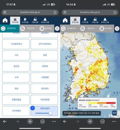Screen dimensions: 120x130
Task: Open the more options dots in the left browser
Action: (x=54, y=121)
